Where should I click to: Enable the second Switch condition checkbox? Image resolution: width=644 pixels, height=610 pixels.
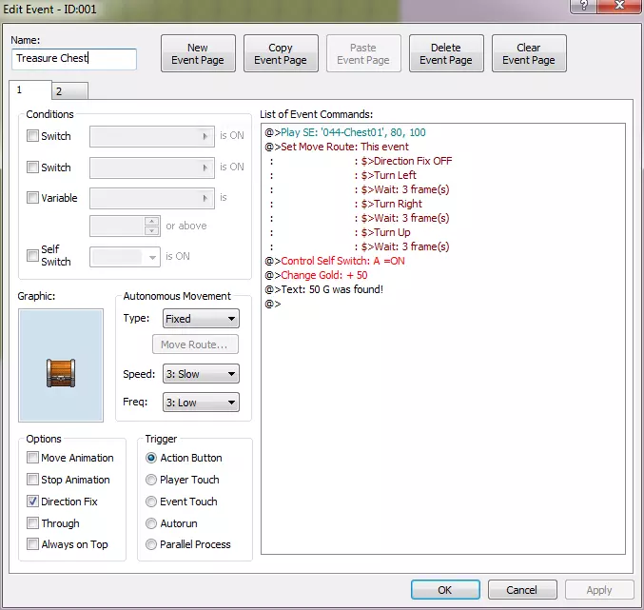click(32, 167)
